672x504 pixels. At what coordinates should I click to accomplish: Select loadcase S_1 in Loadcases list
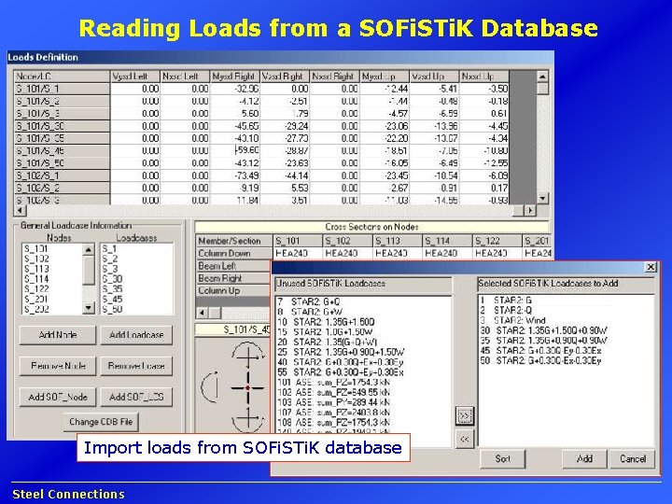(110, 248)
